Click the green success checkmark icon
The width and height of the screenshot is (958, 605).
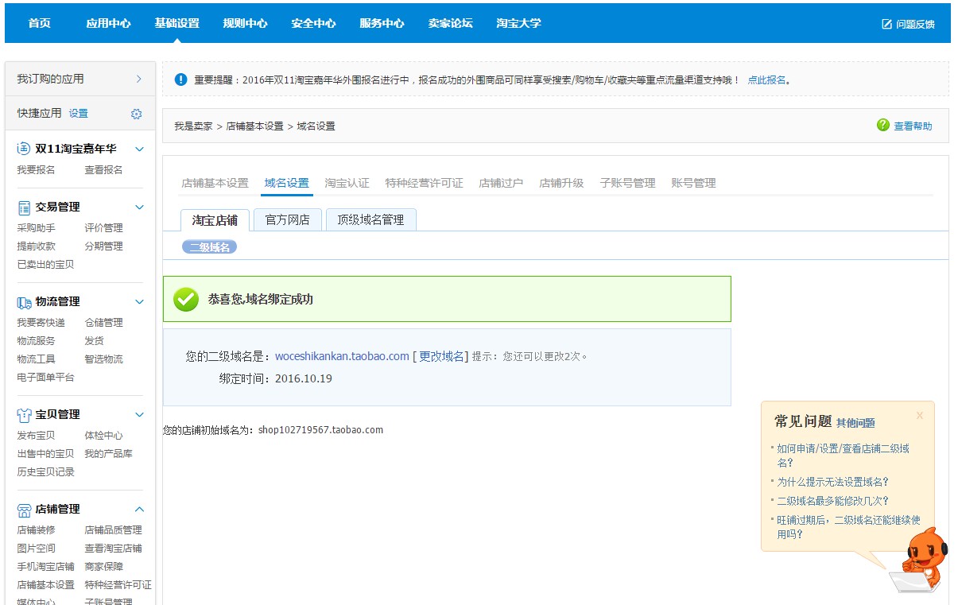(x=185, y=301)
